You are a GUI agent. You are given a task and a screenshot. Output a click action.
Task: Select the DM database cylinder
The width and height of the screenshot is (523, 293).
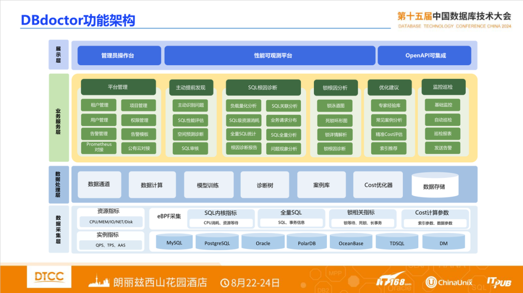[444, 242]
